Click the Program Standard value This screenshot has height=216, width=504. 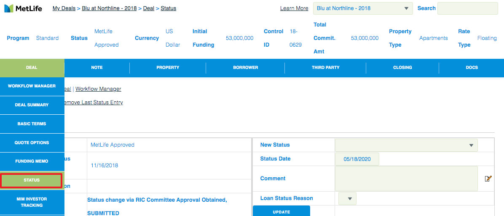[x=47, y=38]
